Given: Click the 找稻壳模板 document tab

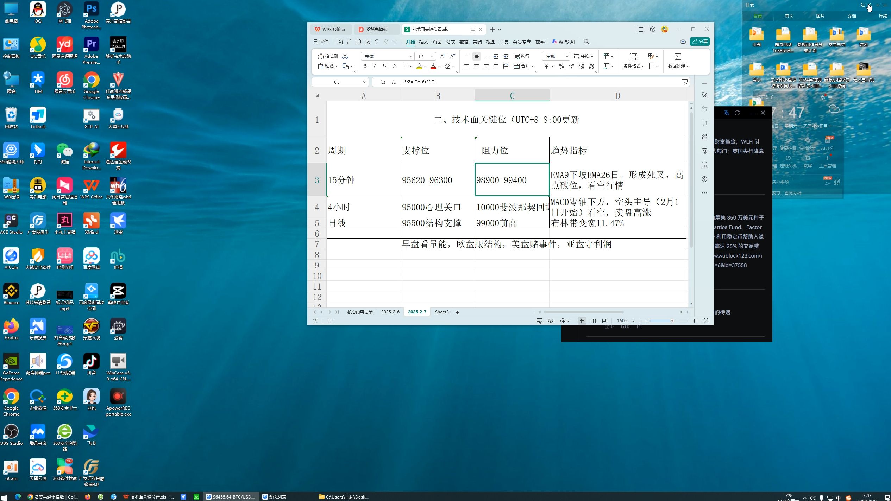Looking at the screenshot, I should [376, 30].
